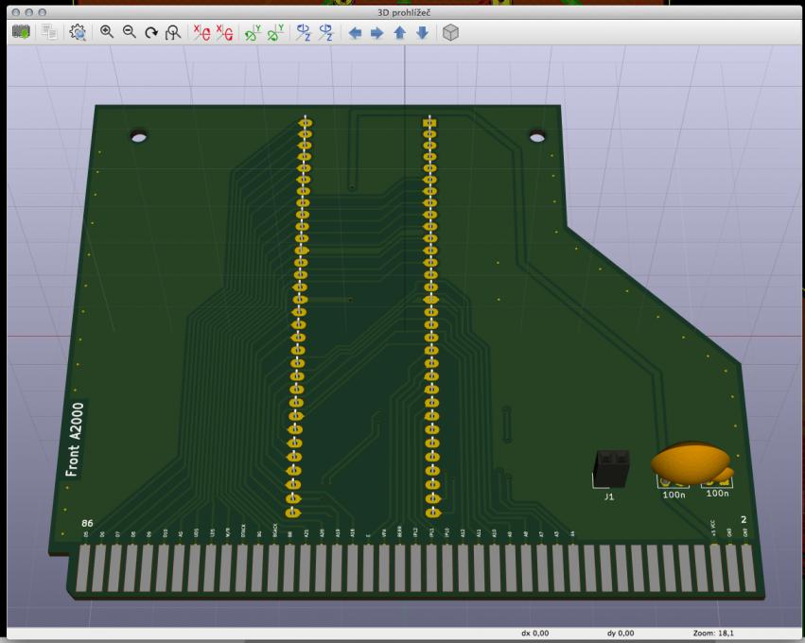This screenshot has height=643, width=805.
Task: Open the 3D viewer settings gear
Action: [x=79, y=32]
